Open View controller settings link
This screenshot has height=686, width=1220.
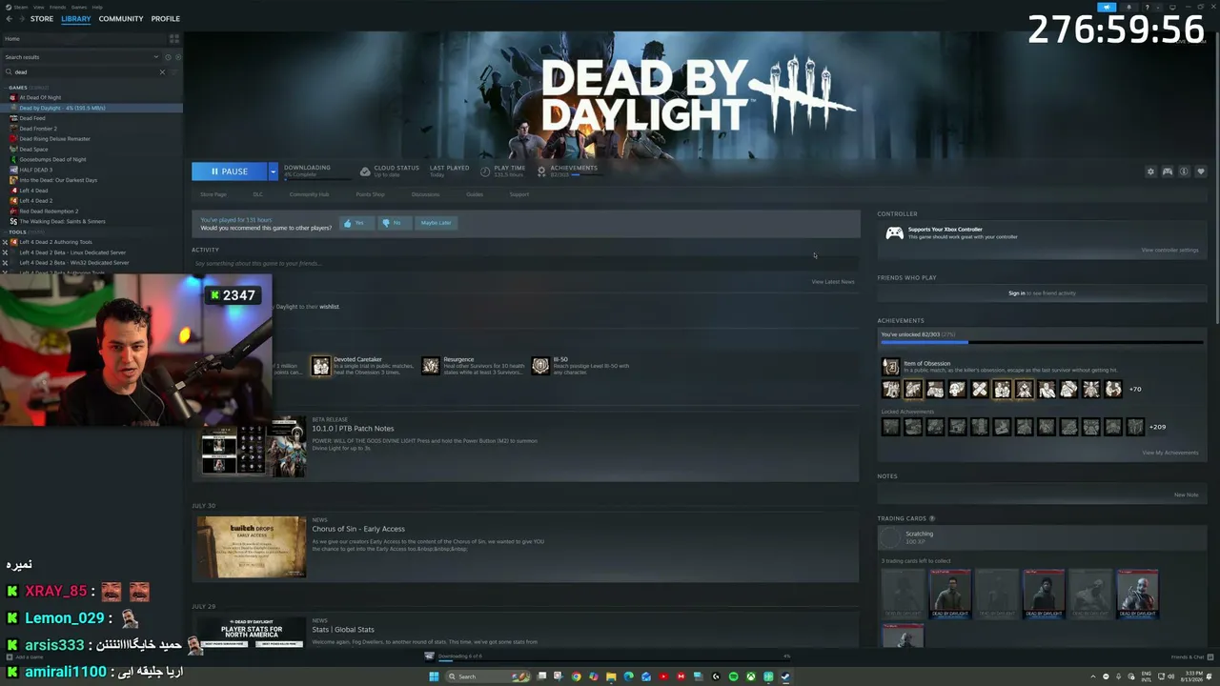pyautogui.click(x=1169, y=251)
